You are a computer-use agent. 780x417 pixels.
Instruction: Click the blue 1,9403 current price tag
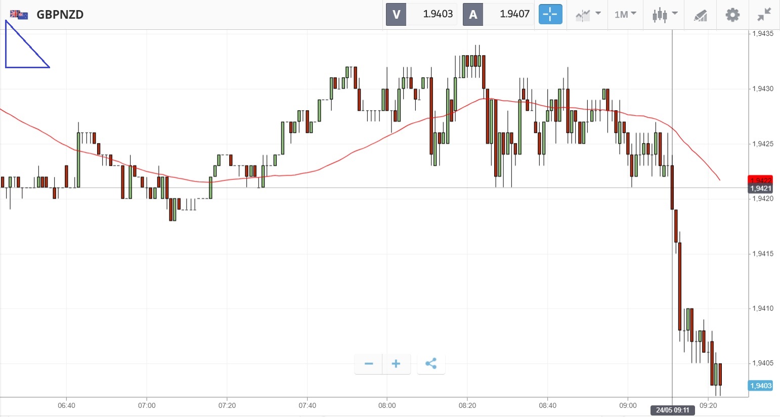click(x=760, y=386)
